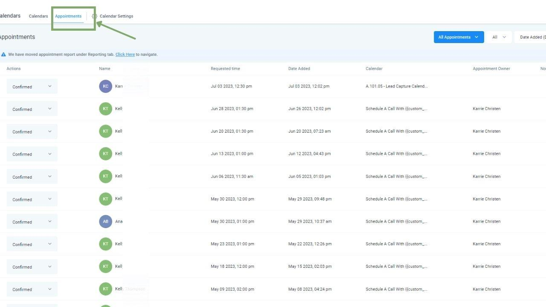Open the Date Added sort dropdown
Screen dimensions: 546x307
point(530,37)
